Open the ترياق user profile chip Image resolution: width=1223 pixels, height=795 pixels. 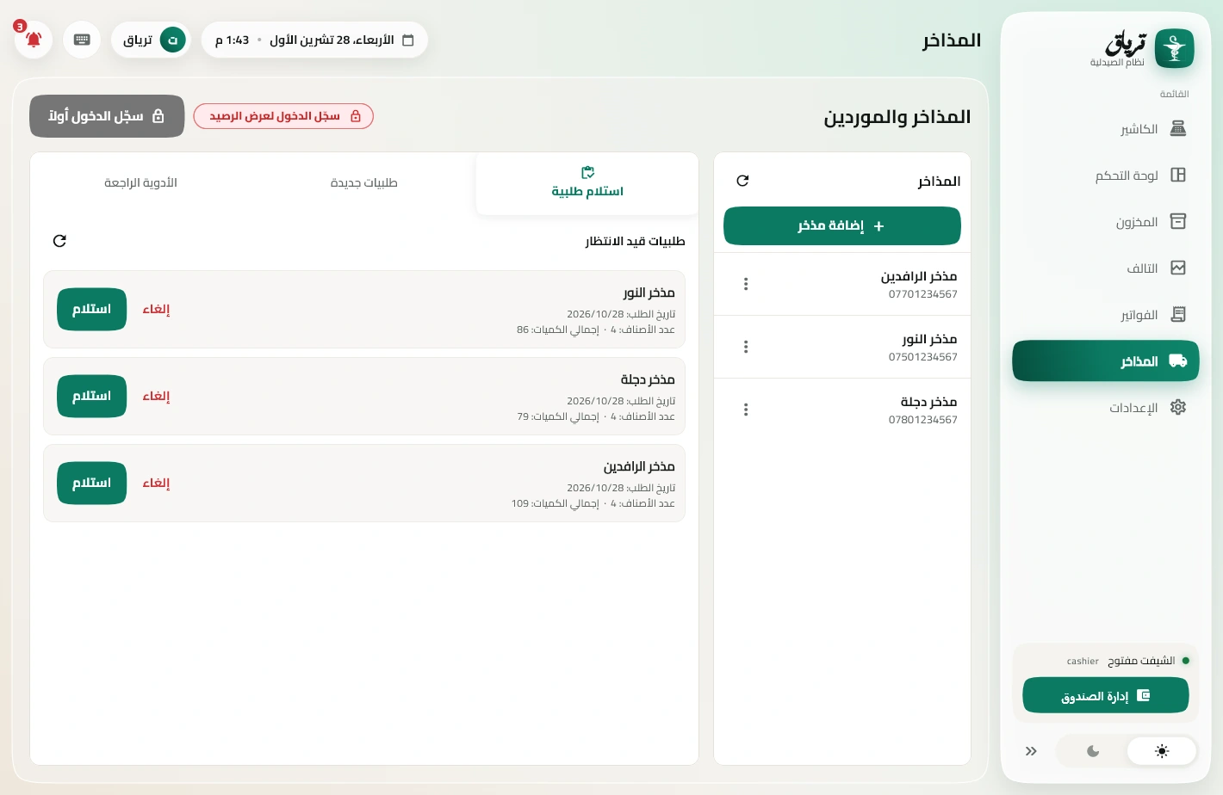pyautogui.click(x=152, y=40)
